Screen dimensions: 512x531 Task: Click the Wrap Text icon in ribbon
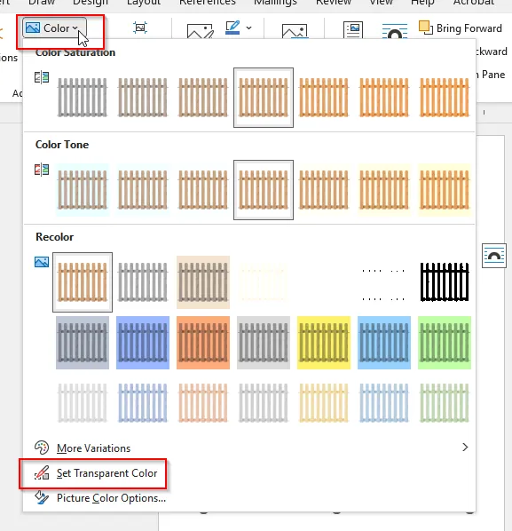coord(395,30)
